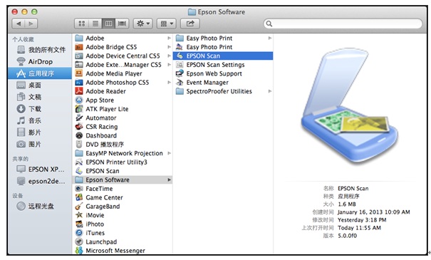431x260 pixels.
Task: Click the EPSON Scan icon in Applications column
Action: tap(79, 171)
